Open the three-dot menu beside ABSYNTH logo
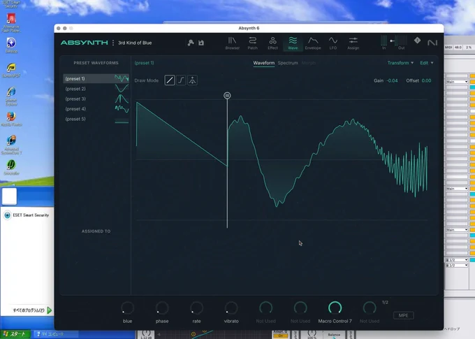Image resolution: width=475 pixels, height=339 pixels. pyautogui.click(x=113, y=43)
